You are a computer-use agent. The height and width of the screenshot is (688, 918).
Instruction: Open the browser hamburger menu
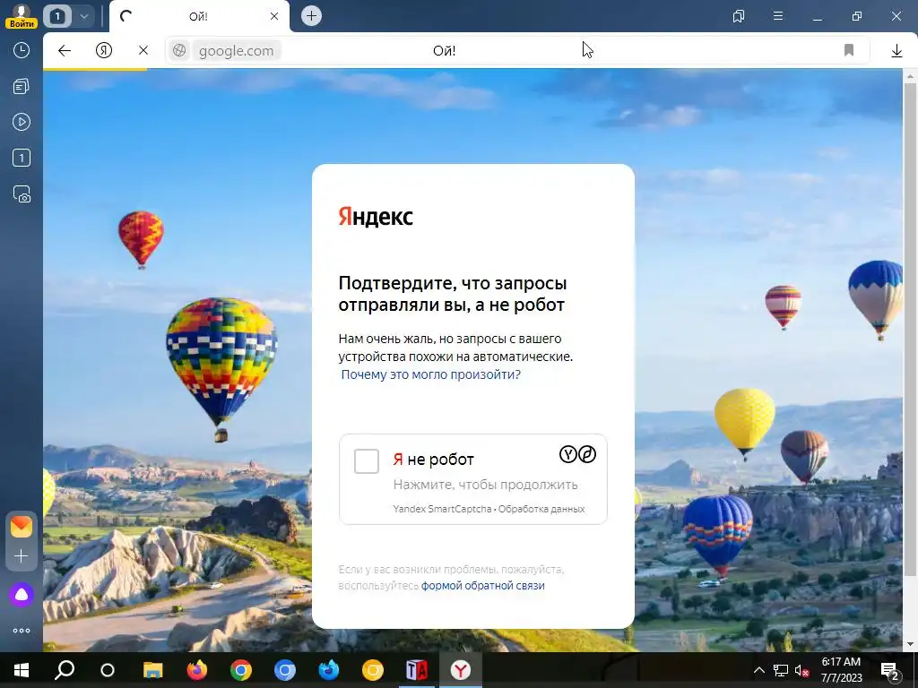click(x=778, y=16)
